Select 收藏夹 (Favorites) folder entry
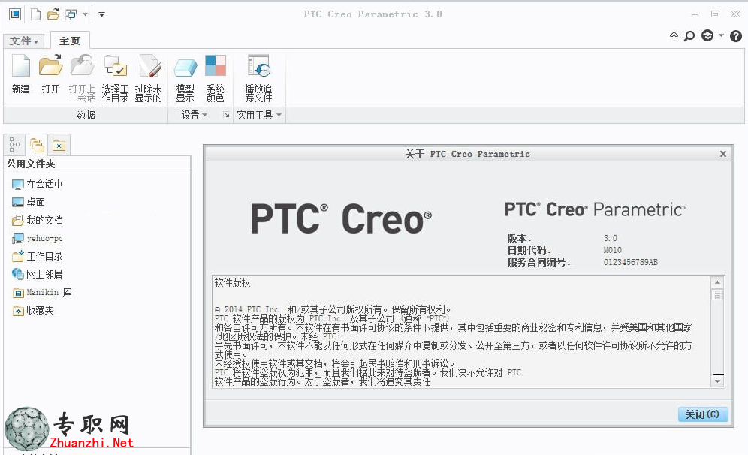748x455 pixels. tap(33, 311)
